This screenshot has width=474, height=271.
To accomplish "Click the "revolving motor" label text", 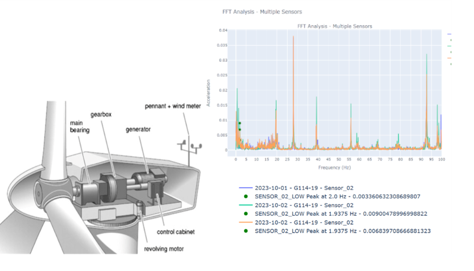I will click(x=164, y=249).
